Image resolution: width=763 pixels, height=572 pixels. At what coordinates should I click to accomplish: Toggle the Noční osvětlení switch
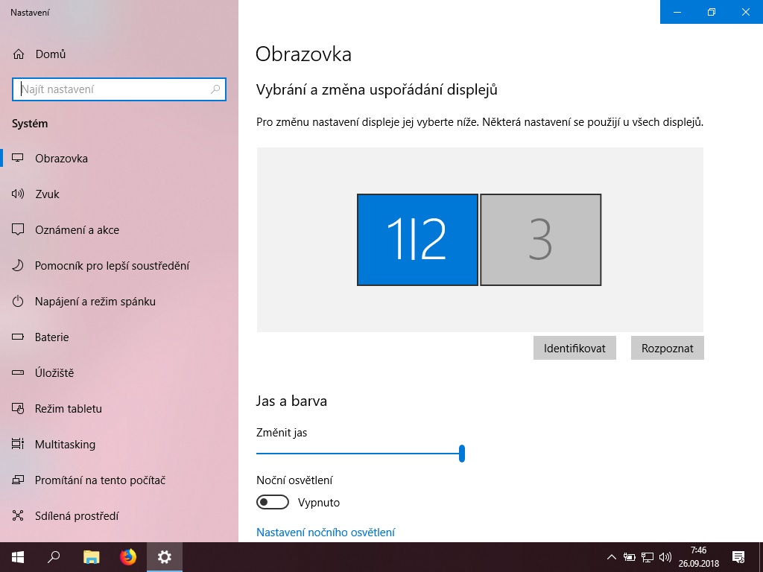(273, 503)
